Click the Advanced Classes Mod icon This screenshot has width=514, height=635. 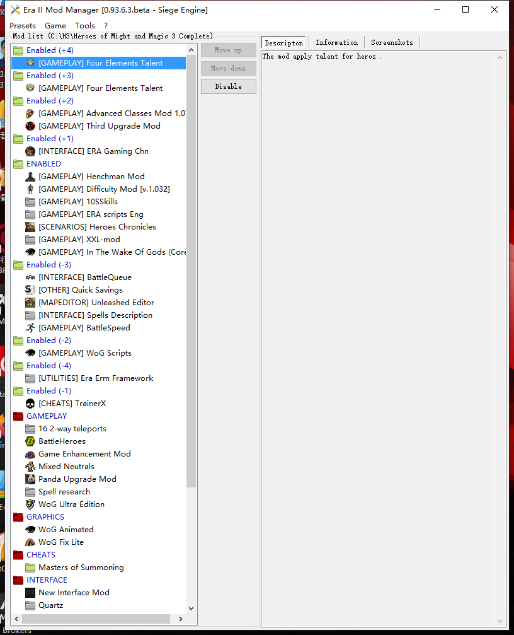pyautogui.click(x=30, y=114)
